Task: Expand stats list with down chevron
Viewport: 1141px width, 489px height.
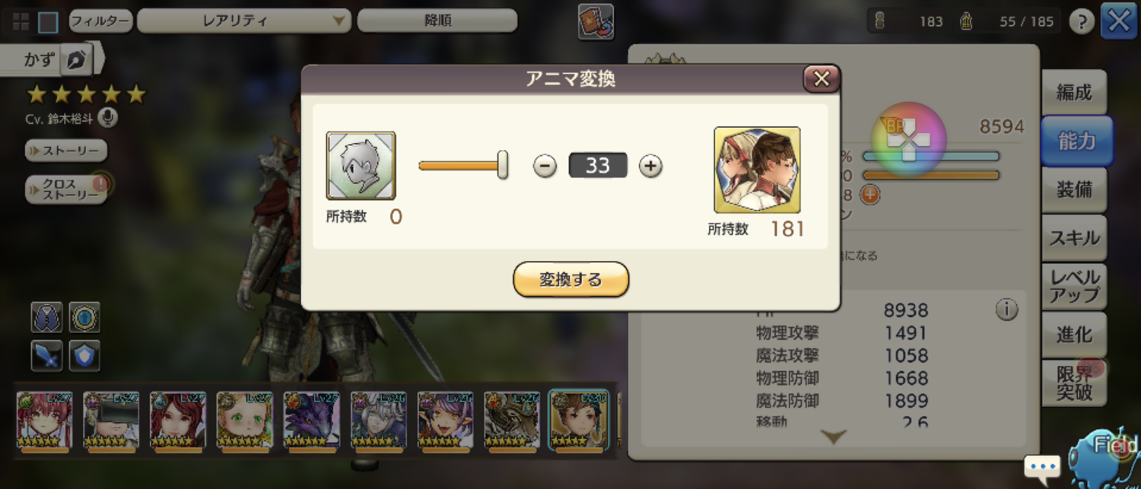Action: click(x=834, y=437)
